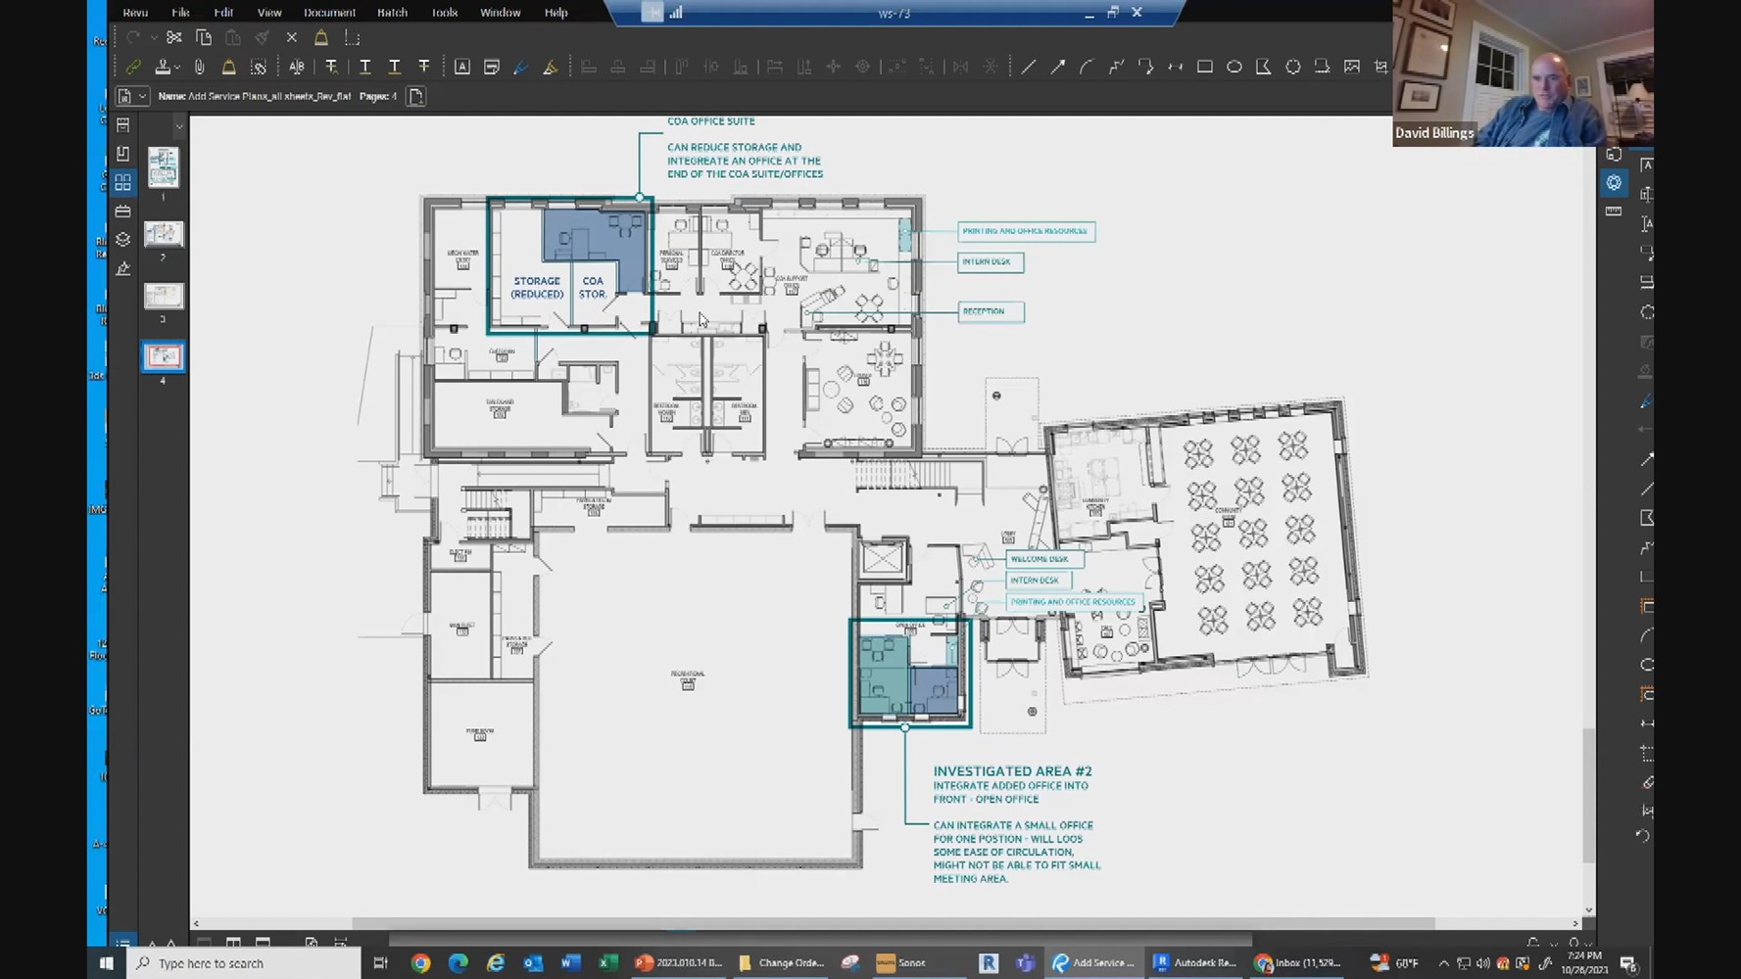The width and height of the screenshot is (1741, 979).
Task: Click the horizontal scrollbar under the drawing
Action: [x=894, y=923]
